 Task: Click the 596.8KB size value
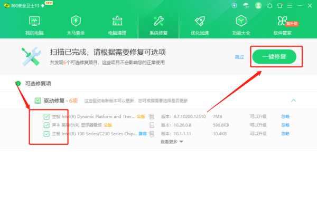point(221,125)
